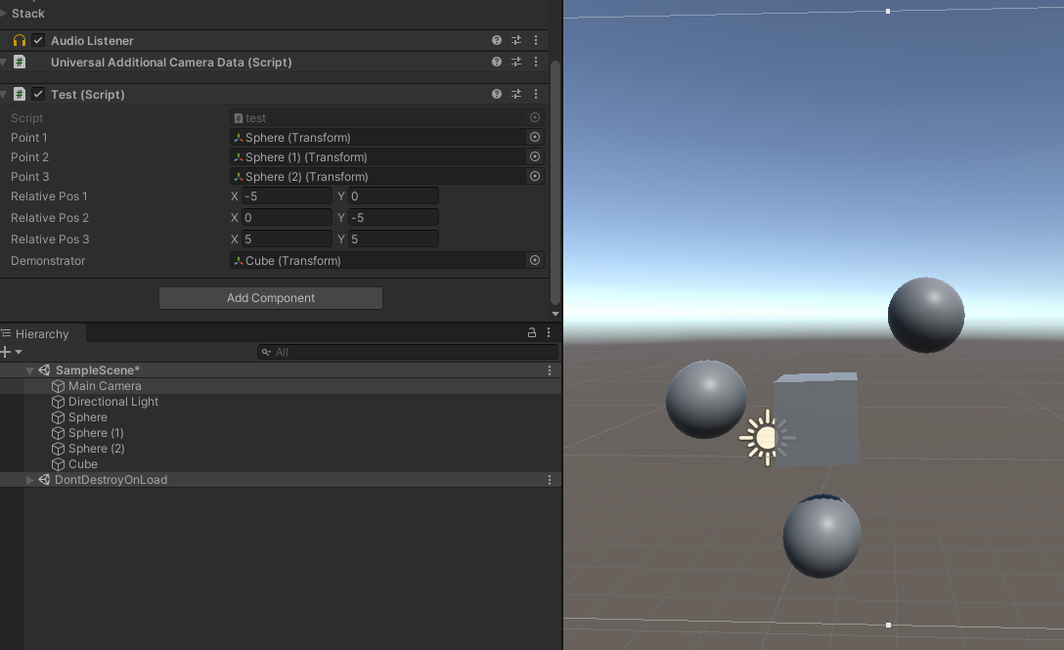Select the left sphere in Scene view
This screenshot has height=650, width=1064.
pyautogui.click(x=706, y=399)
